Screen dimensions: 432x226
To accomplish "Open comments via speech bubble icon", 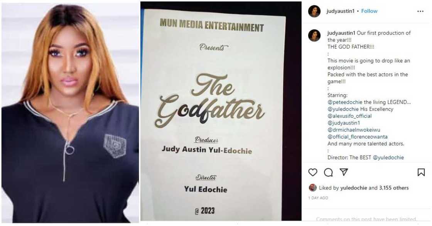I will tap(328, 172).
